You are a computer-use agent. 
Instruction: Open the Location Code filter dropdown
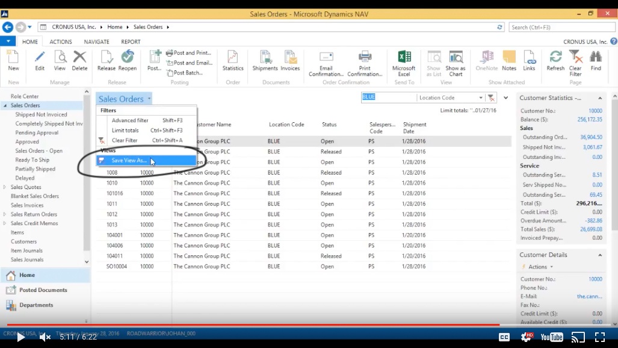point(481,98)
